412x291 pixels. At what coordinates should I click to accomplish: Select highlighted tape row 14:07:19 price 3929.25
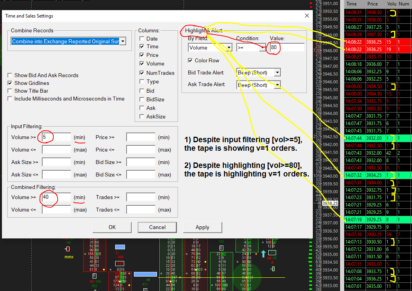coord(378,220)
